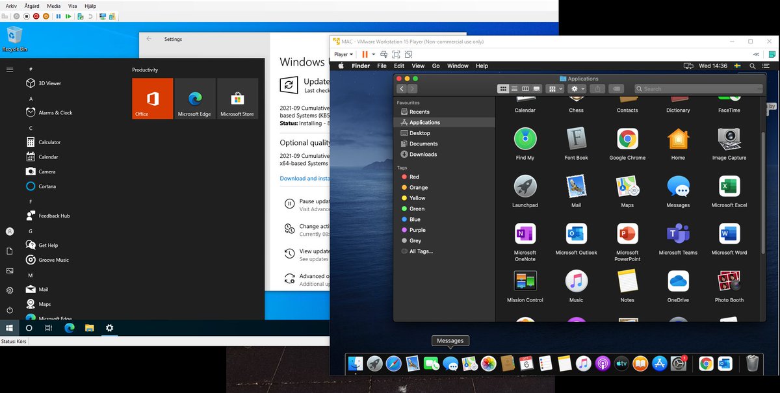Viewport: 780px width, 393px height.
Task: Select the Red tag in Finder sidebar
Action: (x=411, y=176)
